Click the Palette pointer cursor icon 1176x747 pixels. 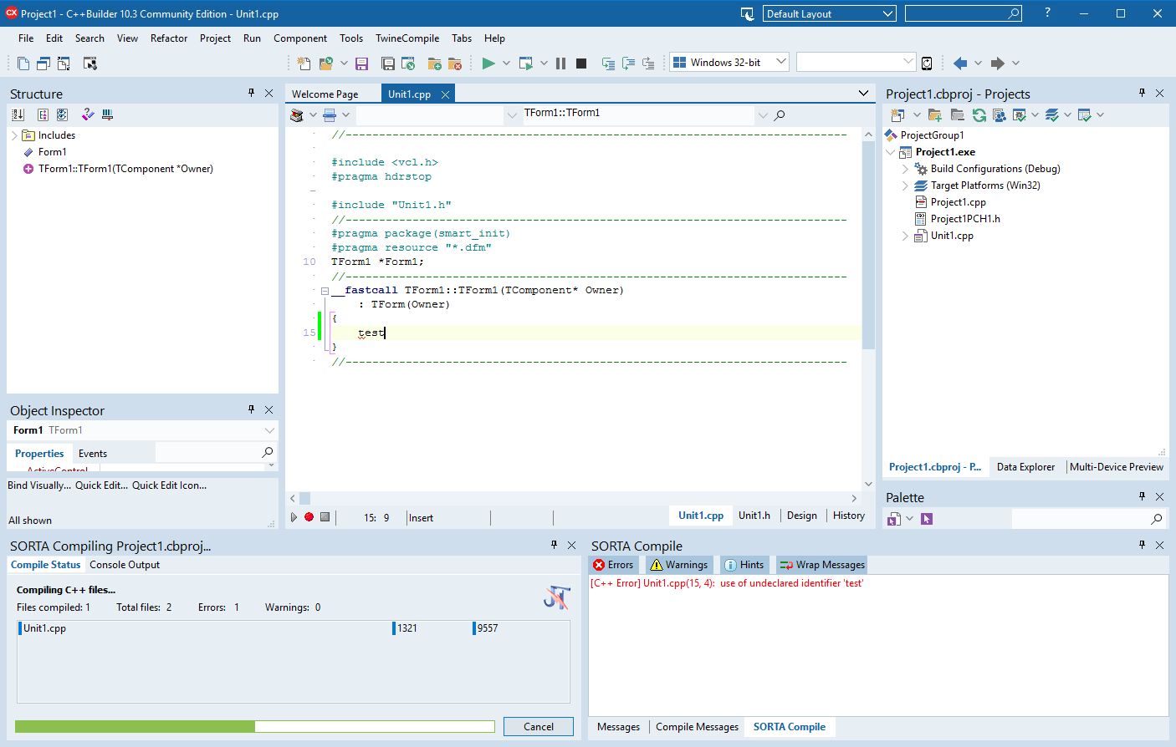[927, 519]
